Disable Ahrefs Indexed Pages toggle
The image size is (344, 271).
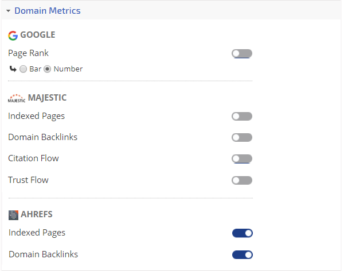242,233
